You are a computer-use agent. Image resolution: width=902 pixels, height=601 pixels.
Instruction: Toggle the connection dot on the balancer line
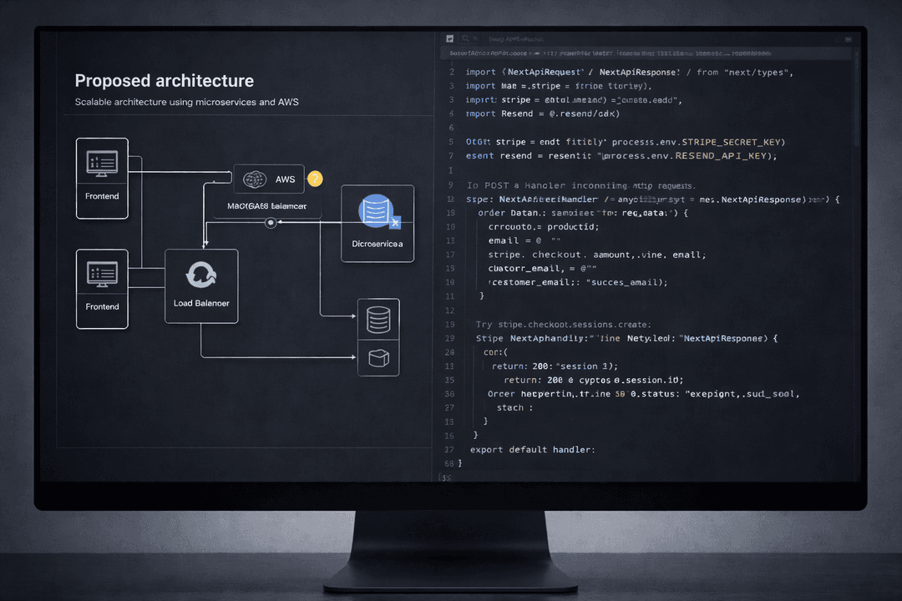[x=270, y=222]
